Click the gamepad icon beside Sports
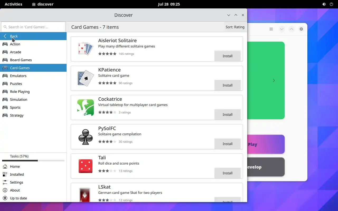338x211 pixels. (5, 107)
